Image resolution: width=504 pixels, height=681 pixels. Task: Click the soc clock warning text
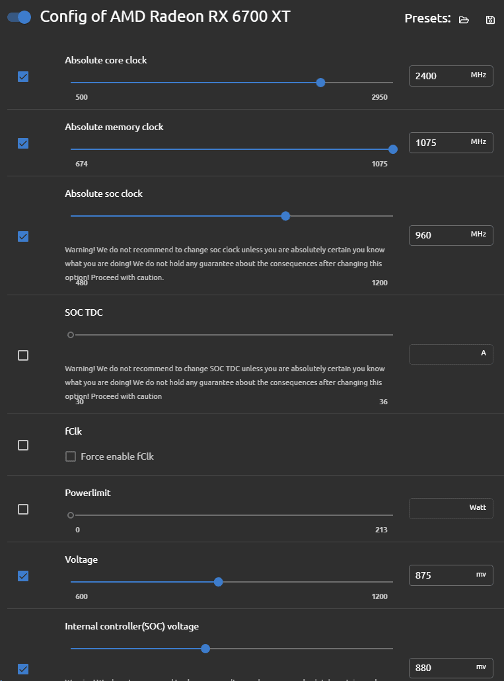[225, 264]
